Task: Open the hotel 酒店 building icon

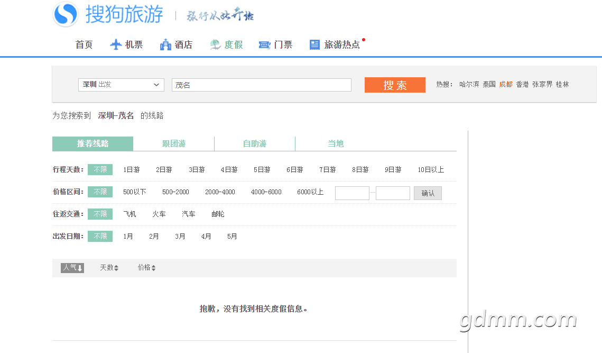Action: pyautogui.click(x=165, y=45)
